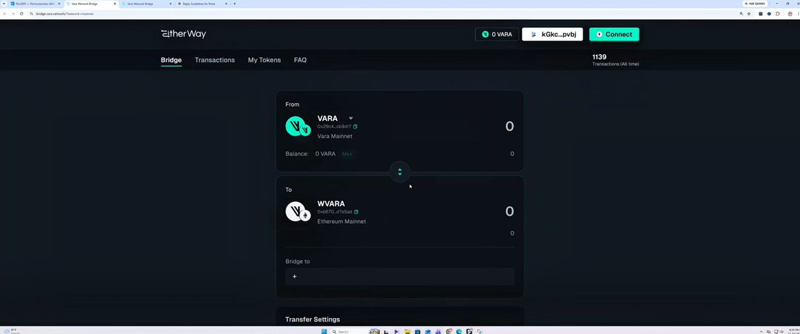Screen dimensions: 800x334
Task: Open Microsoft Edge from the taskbar
Action: click(459, 331)
